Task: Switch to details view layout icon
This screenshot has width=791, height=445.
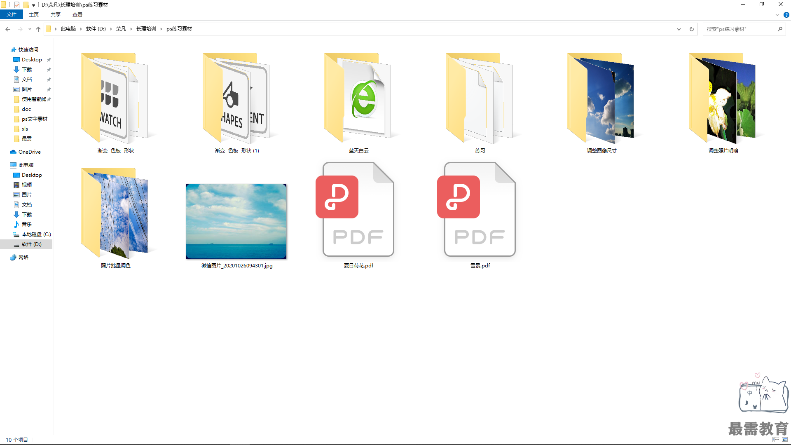Action: 776,440
